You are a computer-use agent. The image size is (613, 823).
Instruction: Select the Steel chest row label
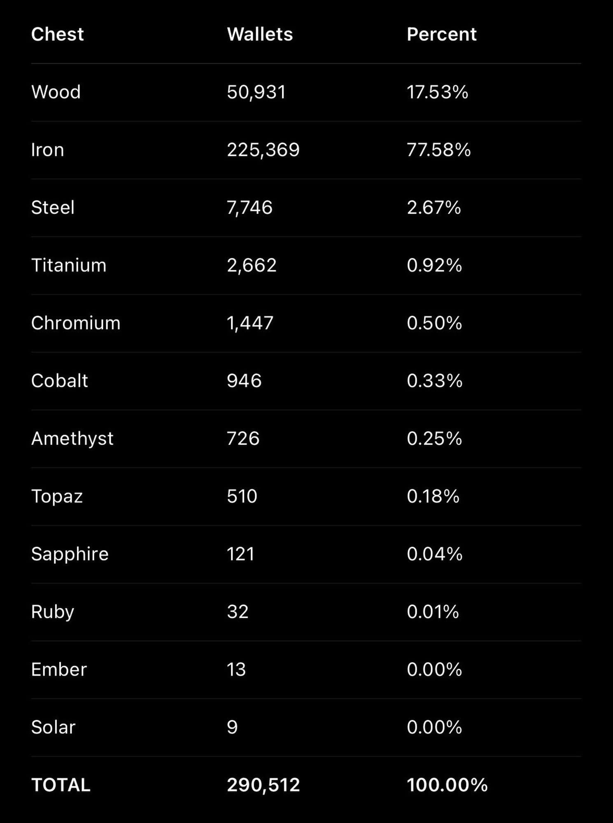(x=53, y=207)
